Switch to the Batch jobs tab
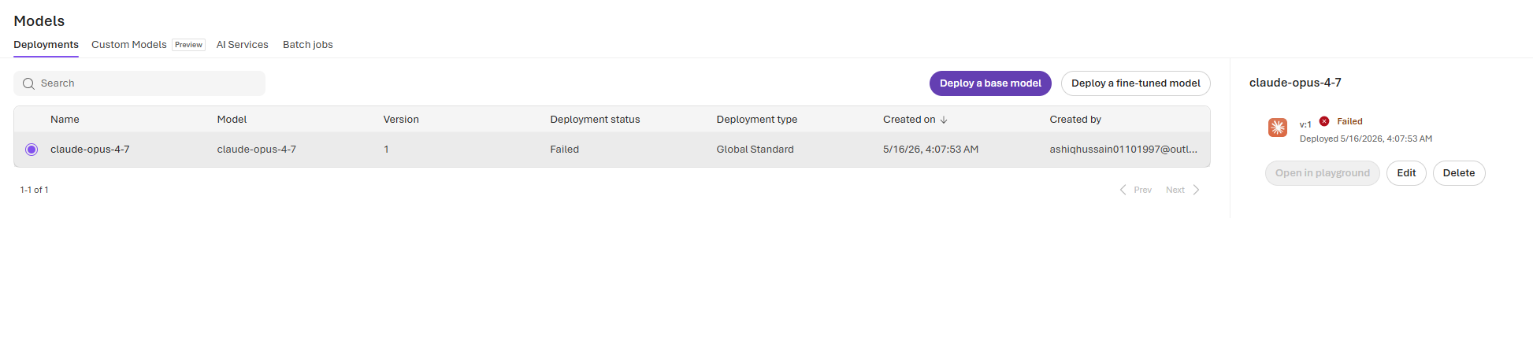Viewport: 1533px width, 355px height. (x=308, y=45)
